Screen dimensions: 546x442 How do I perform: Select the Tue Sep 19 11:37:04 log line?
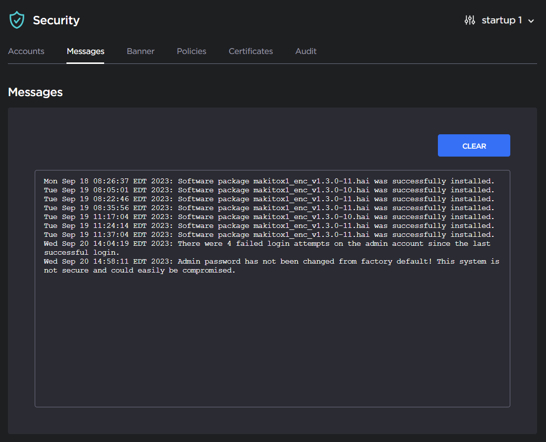269,235
